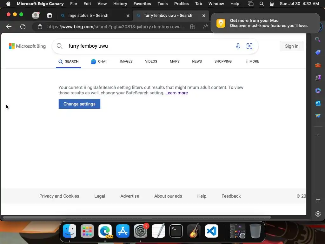The image size is (325, 244).
Task: Select the SEARCH tab
Action: [69, 61]
